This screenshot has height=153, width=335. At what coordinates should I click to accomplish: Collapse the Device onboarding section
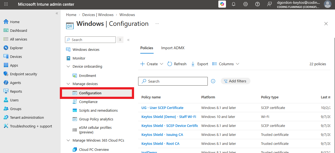pyautogui.click(x=68, y=66)
